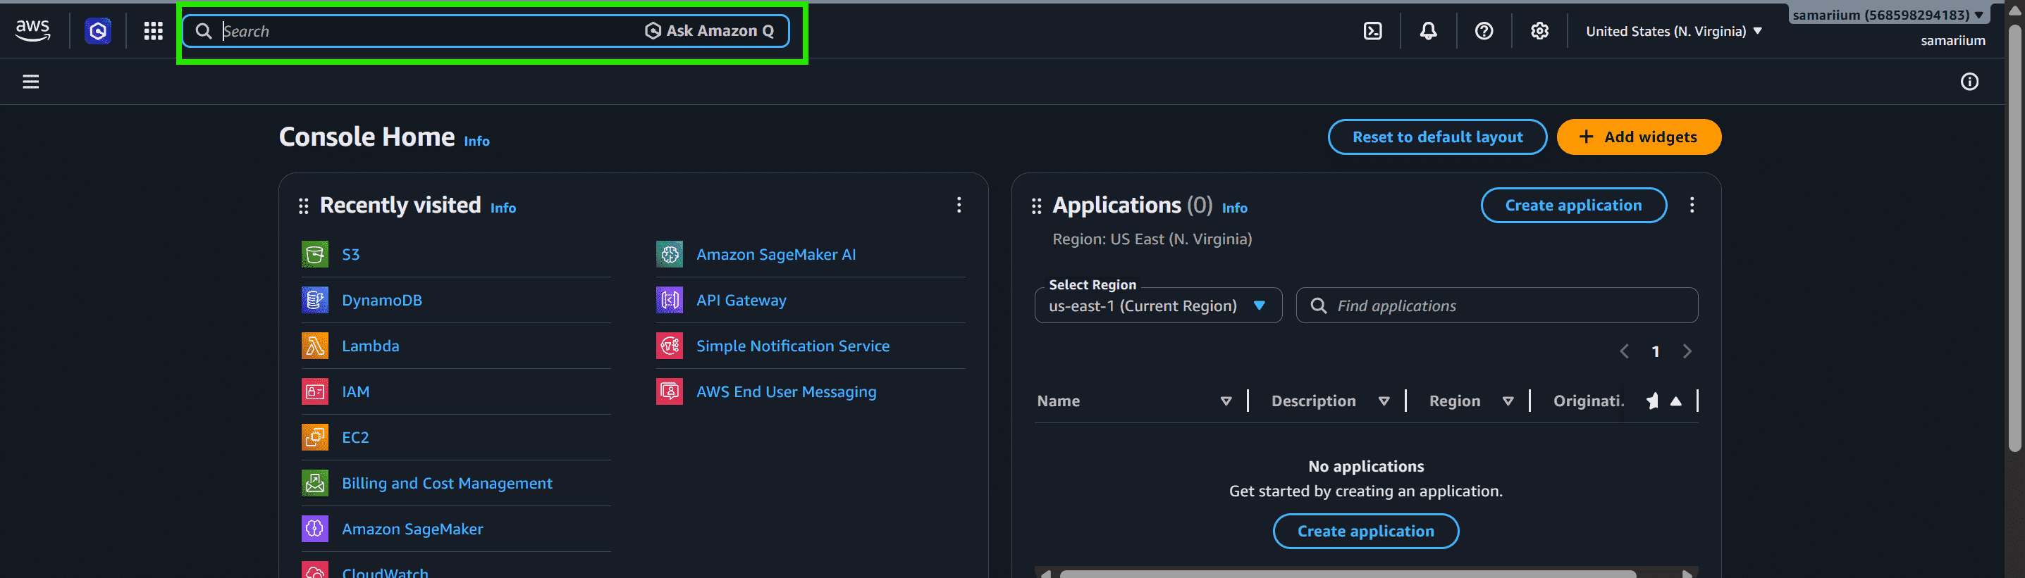Open the Applications widget options menu
2025x578 pixels.
(1692, 205)
